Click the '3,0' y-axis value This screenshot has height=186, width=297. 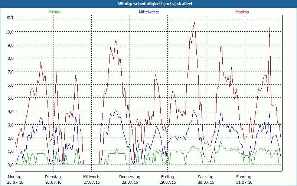point(11,125)
